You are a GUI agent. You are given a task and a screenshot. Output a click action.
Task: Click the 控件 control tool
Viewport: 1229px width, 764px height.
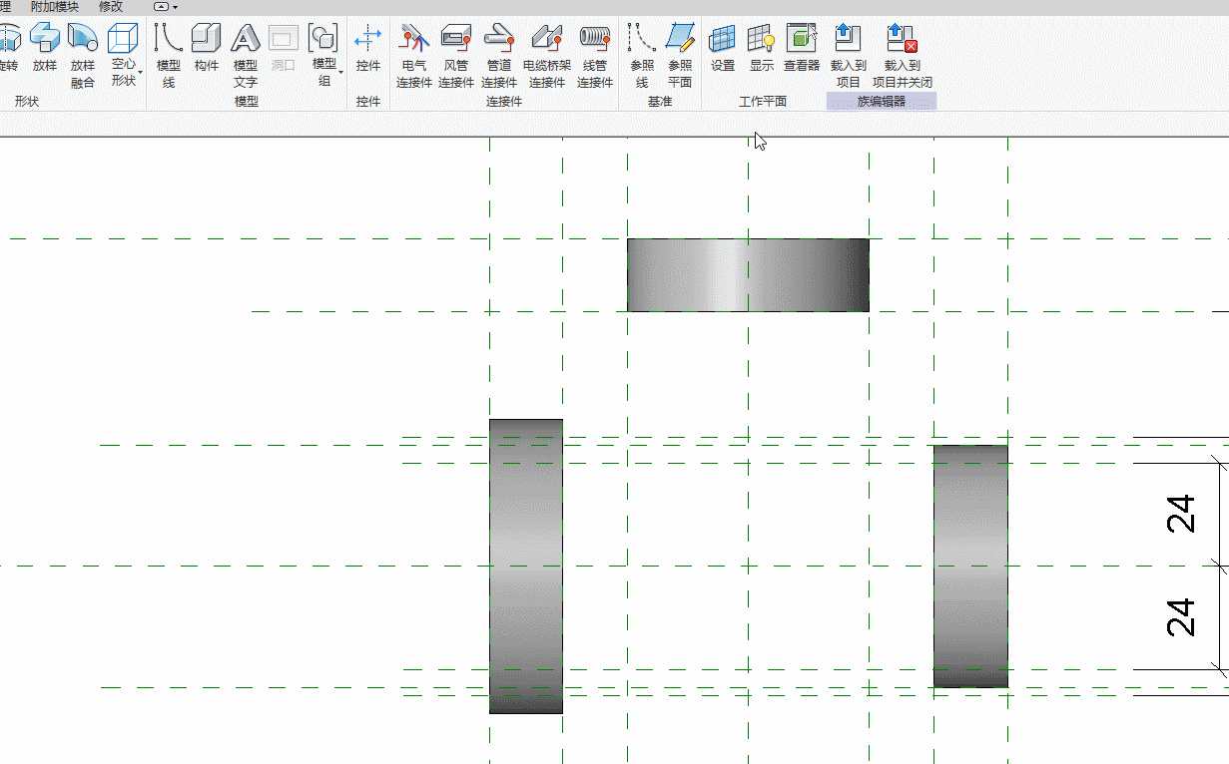click(368, 48)
